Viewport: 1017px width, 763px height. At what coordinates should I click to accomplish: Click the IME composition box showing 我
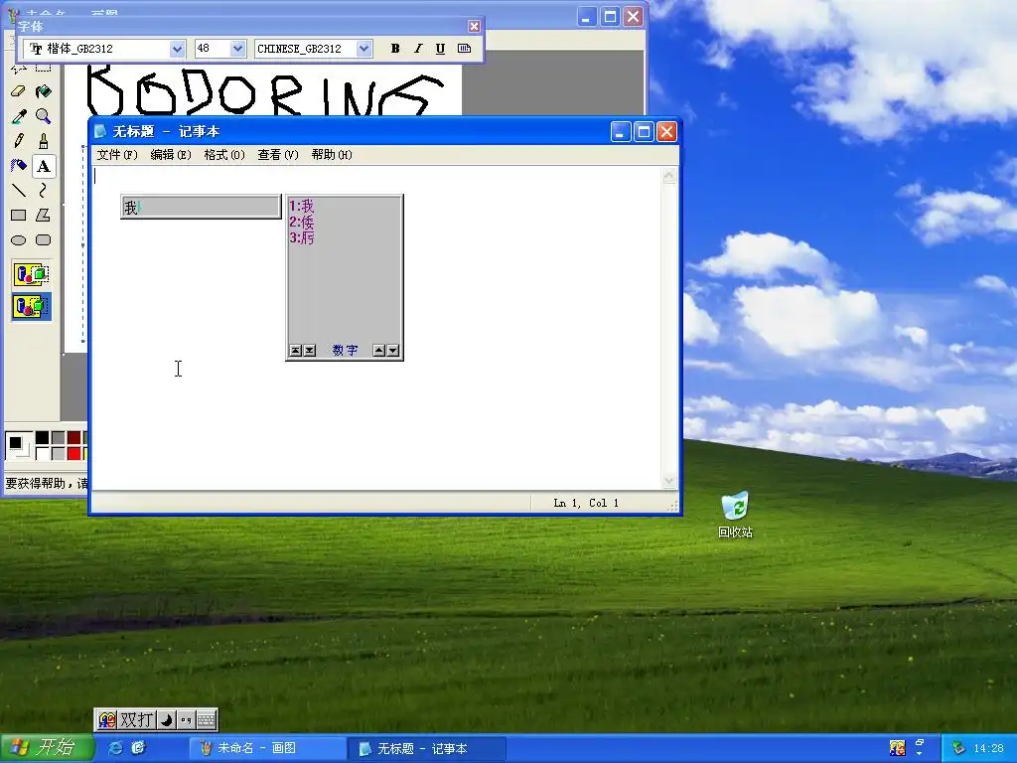coord(201,207)
